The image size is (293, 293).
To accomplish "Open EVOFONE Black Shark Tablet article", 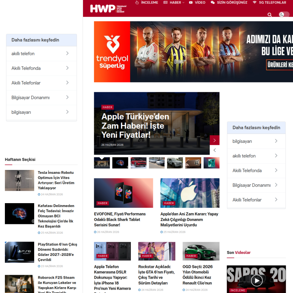I will tap(120, 219).
